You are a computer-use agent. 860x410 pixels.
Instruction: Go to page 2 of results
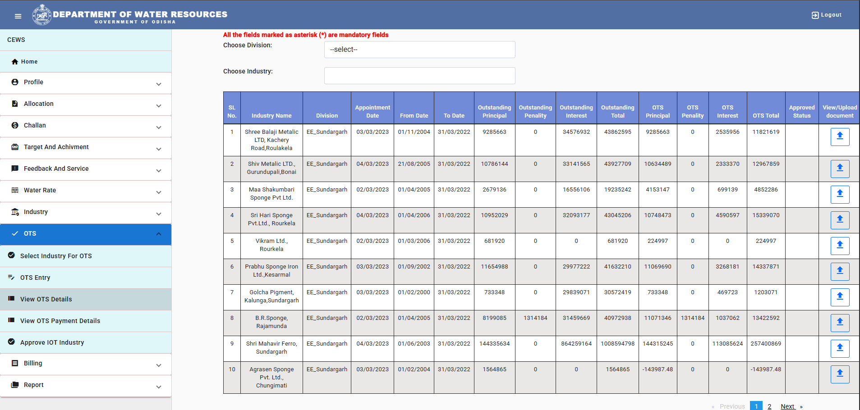pyautogui.click(x=769, y=406)
